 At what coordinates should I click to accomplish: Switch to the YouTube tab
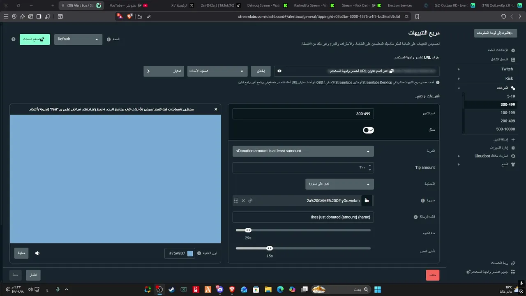tap(129, 5)
